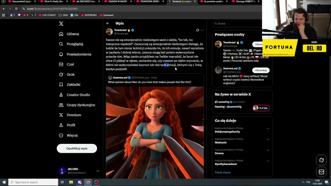Open the quoted post Merida image
331x186 pixels.
pyautogui.click(x=155, y=132)
